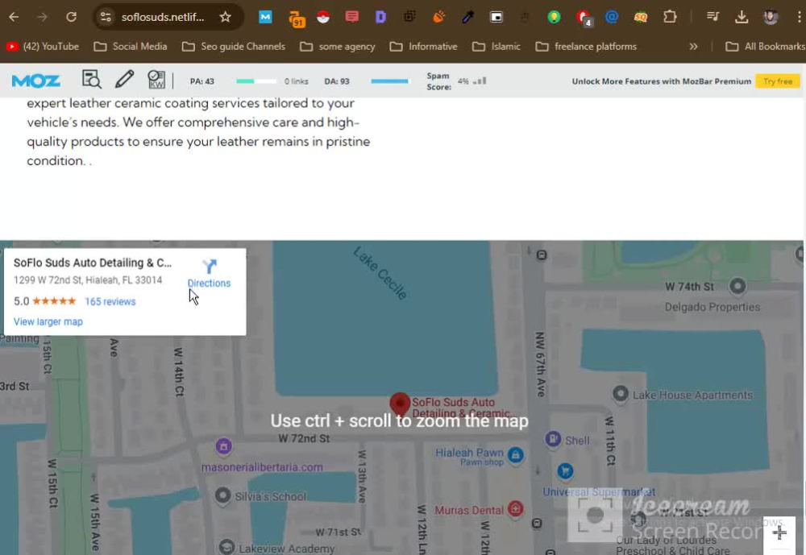Click the Murias Dental map marker

(x=515, y=509)
